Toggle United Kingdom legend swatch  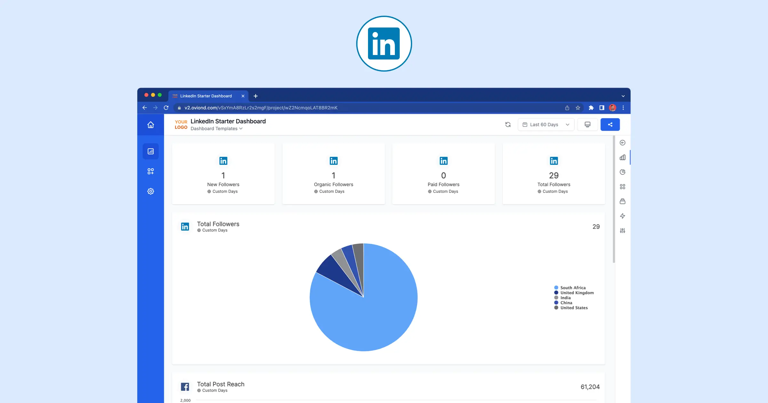[556, 293]
